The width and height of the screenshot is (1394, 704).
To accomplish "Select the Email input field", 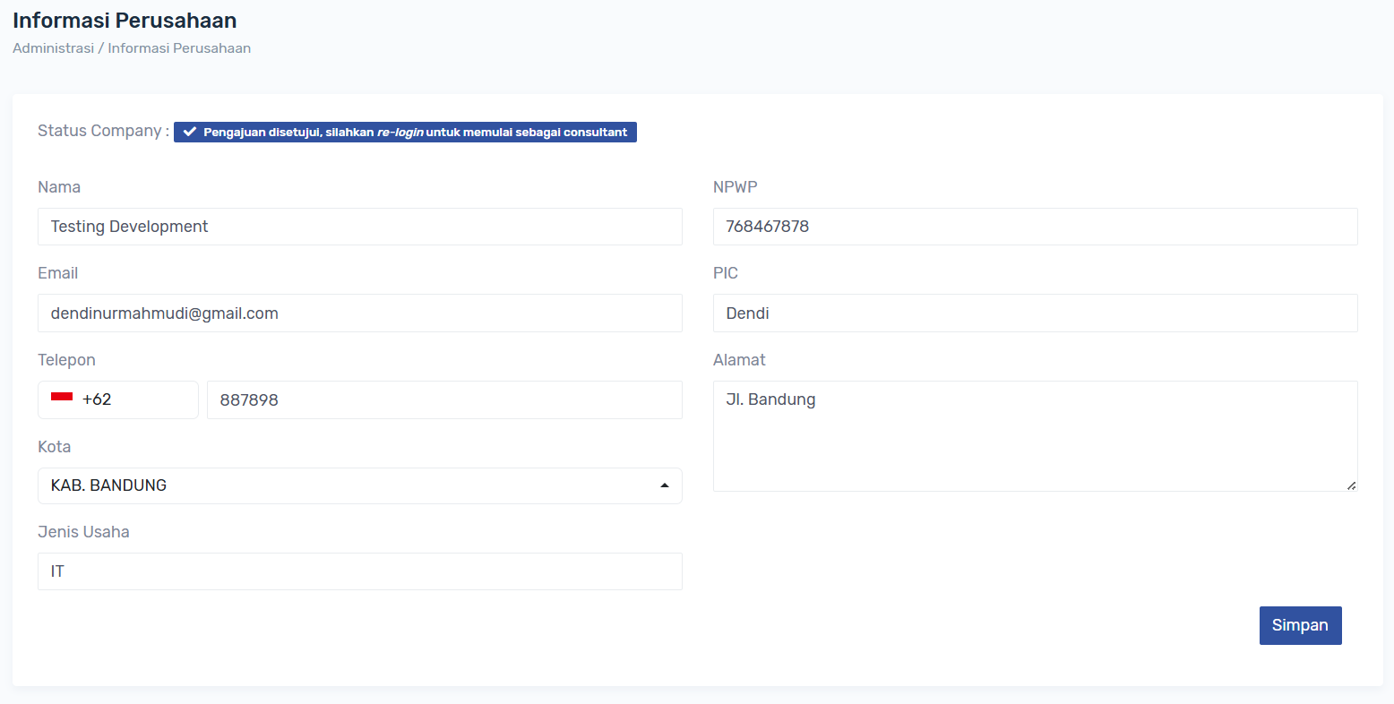I will pos(359,313).
